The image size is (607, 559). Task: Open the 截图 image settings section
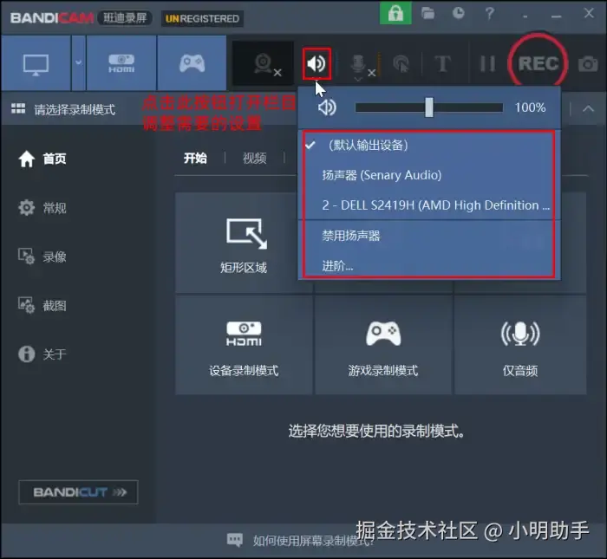(42, 306)
